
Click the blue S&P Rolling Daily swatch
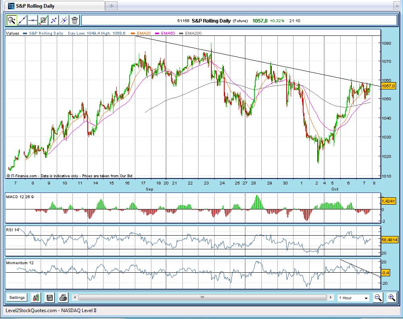tap(25, 33)
